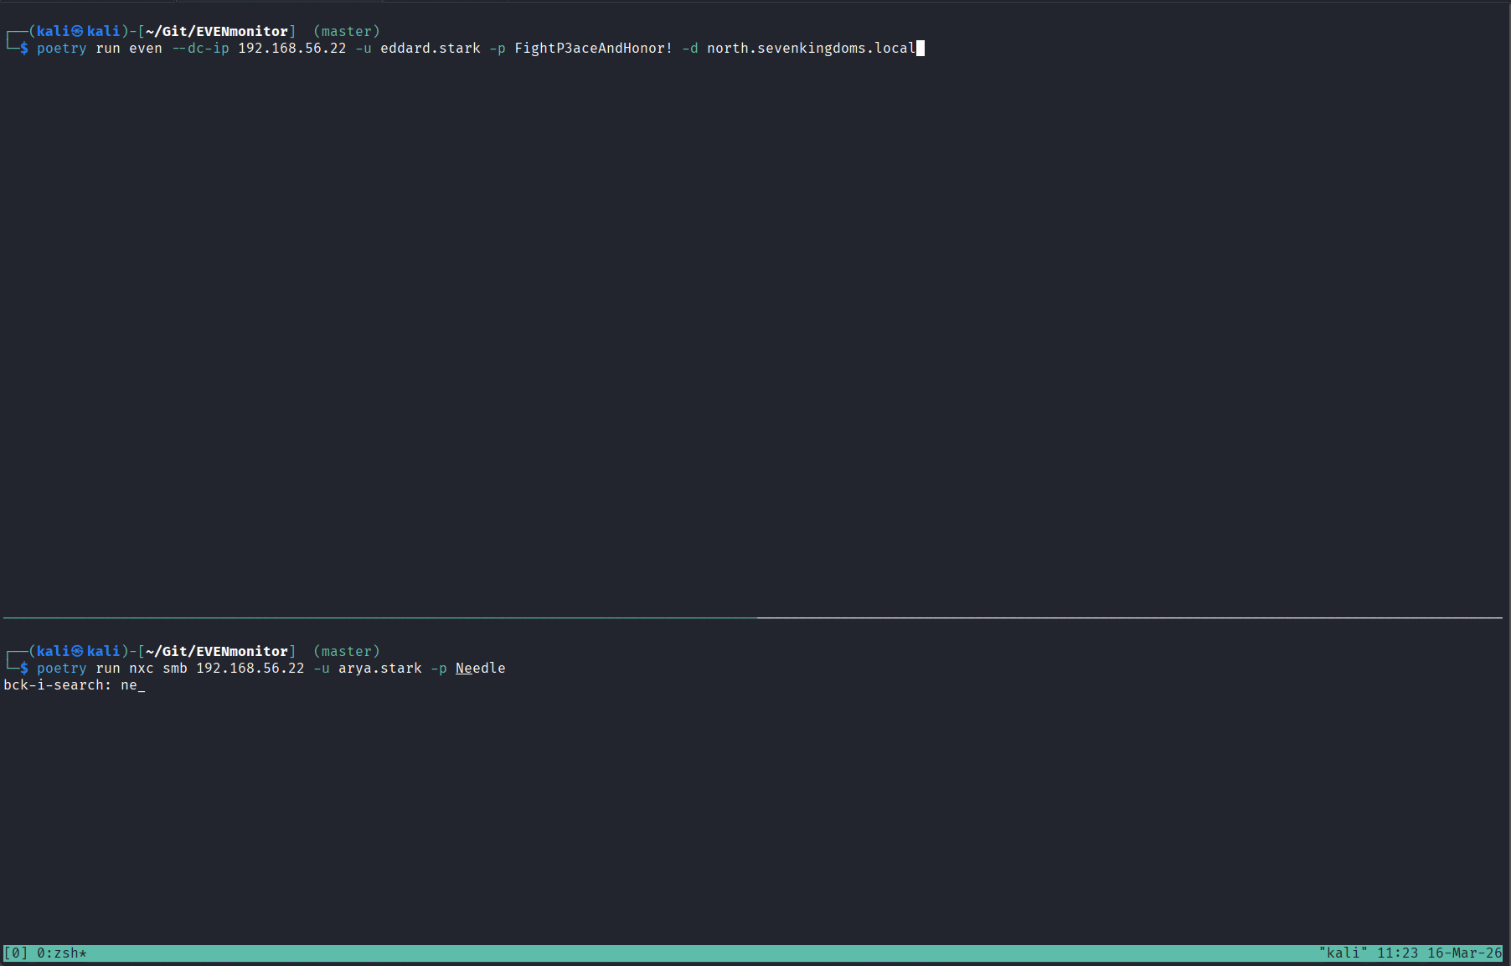This screenshot has width=1511, height=966.
Task: Click '~/Git/EVENmonitor' path in top pane
Action: (x=217, y=31)
